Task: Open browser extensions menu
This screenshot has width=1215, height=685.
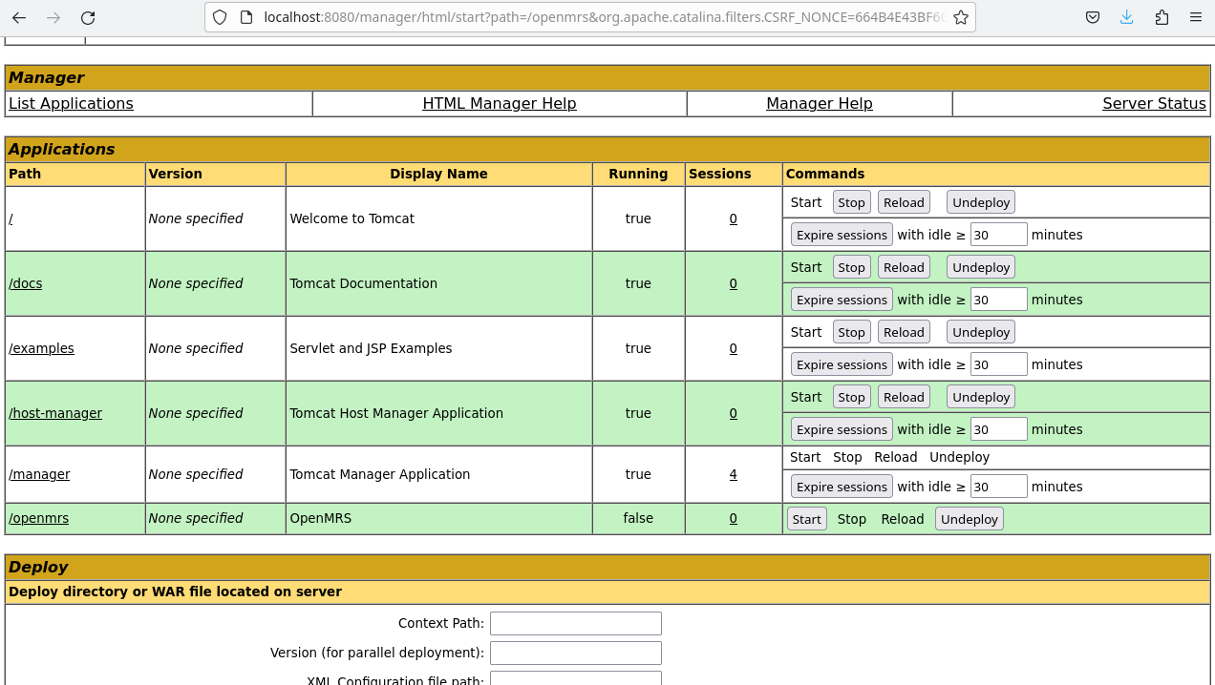Action: point(1162,17)
